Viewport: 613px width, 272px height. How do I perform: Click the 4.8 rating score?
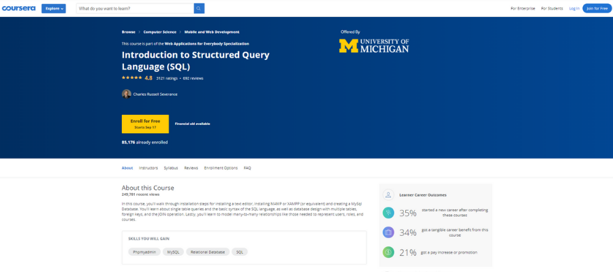coord(148,78)
